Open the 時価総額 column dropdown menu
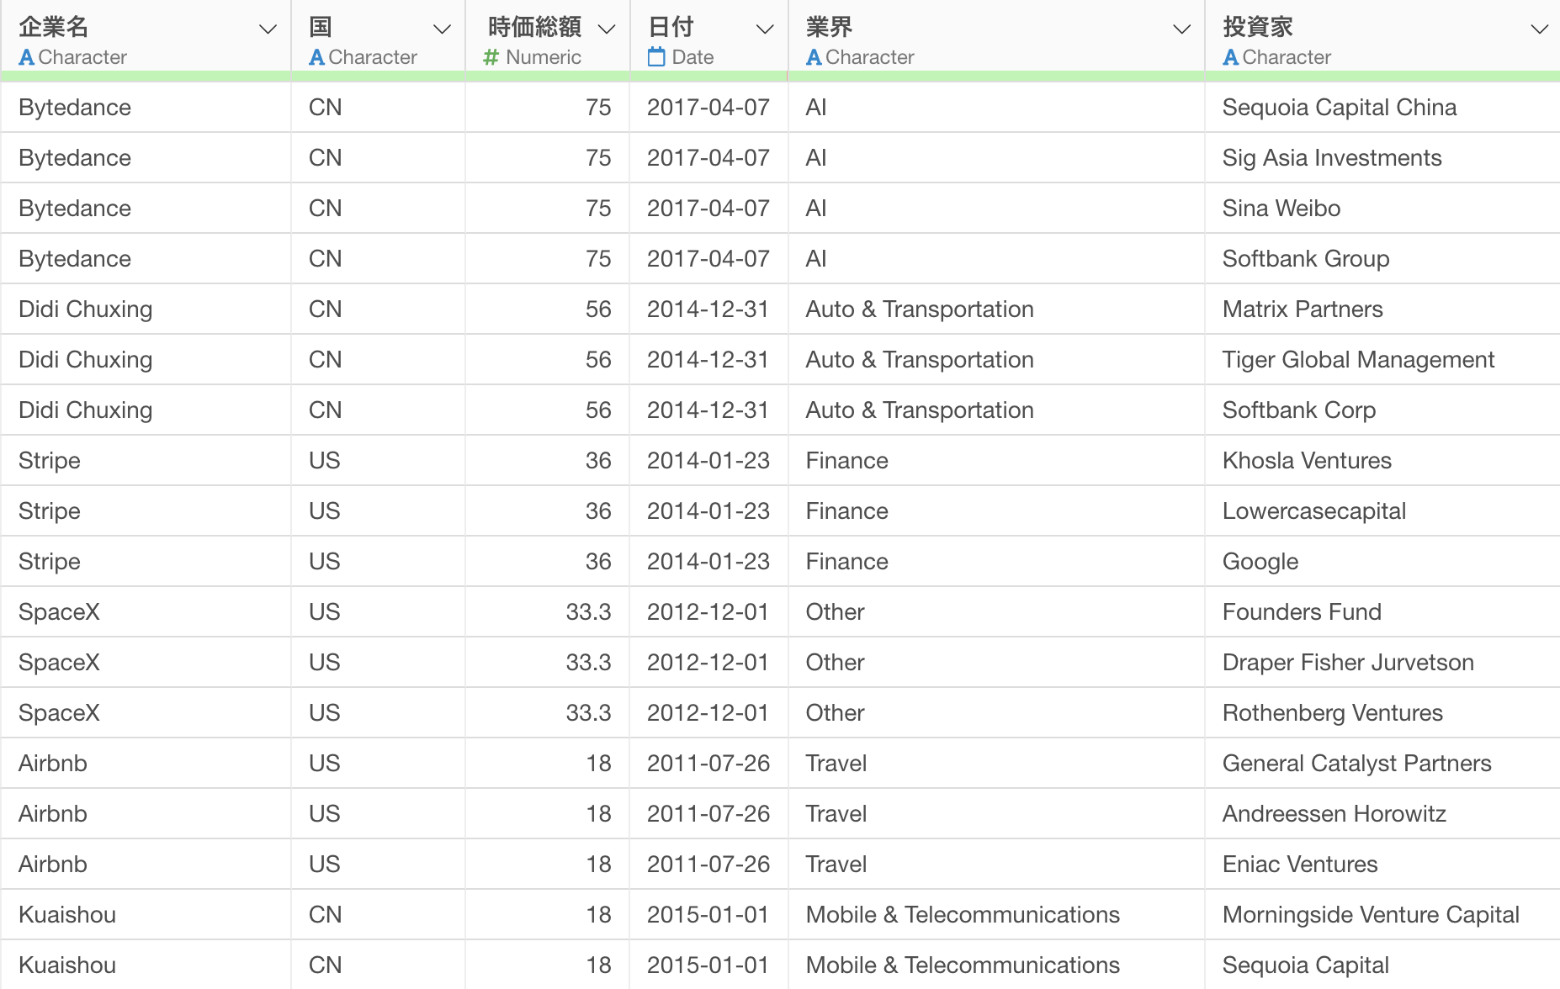This screenshot has height=989, width=1560. pos(607,29)
